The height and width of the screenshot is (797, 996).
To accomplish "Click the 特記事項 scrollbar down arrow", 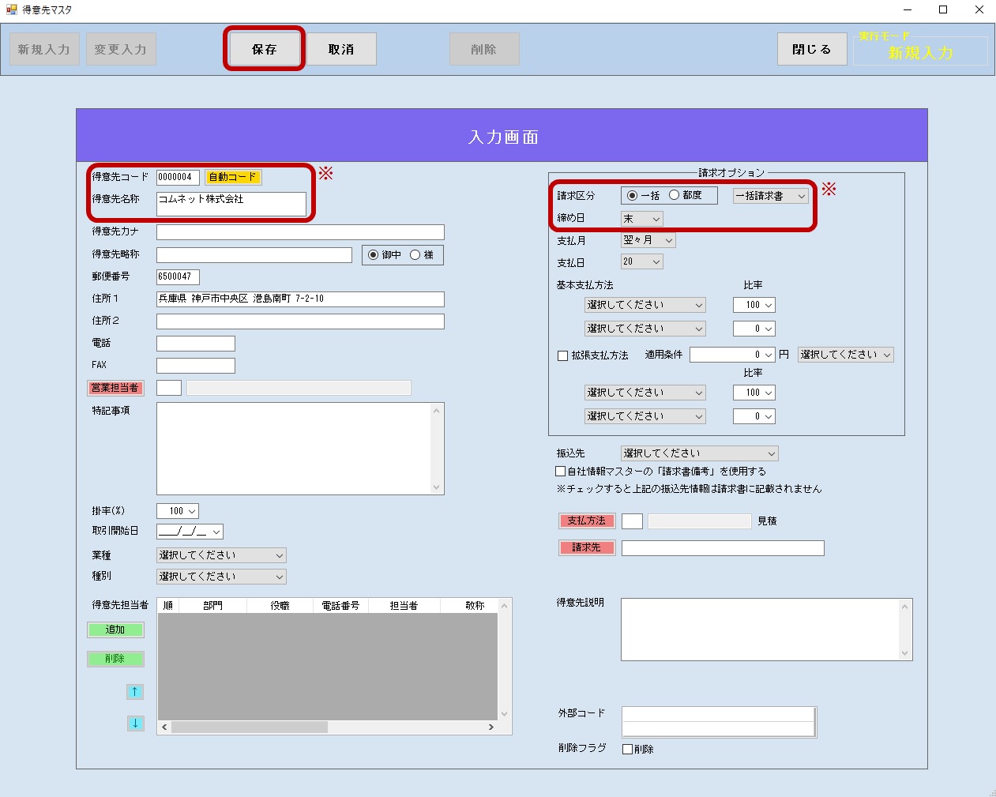I will coord(437,487).
